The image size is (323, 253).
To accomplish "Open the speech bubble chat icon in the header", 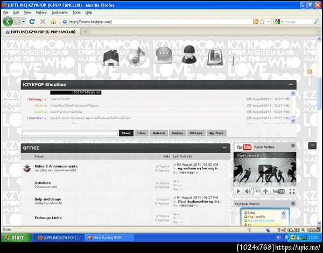I will pyautogui.click(x=163, y=56).
